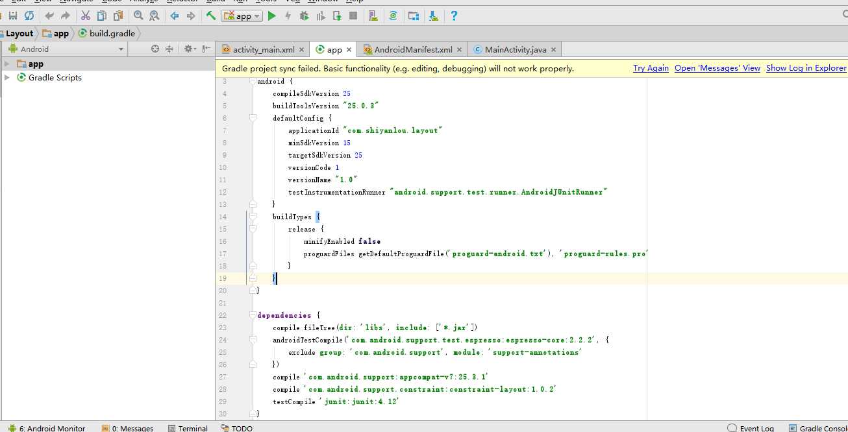This screenshot has height=432, width=848.
Task: Toggle scroll from source target icon
Action: click(155, 49)
